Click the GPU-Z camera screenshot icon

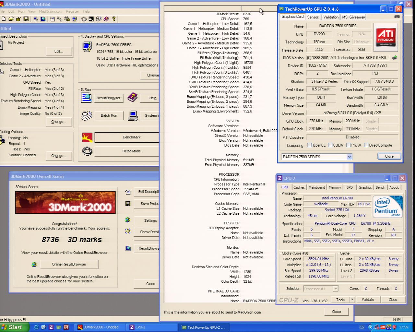pyautogui.click(x=397, y=17)
